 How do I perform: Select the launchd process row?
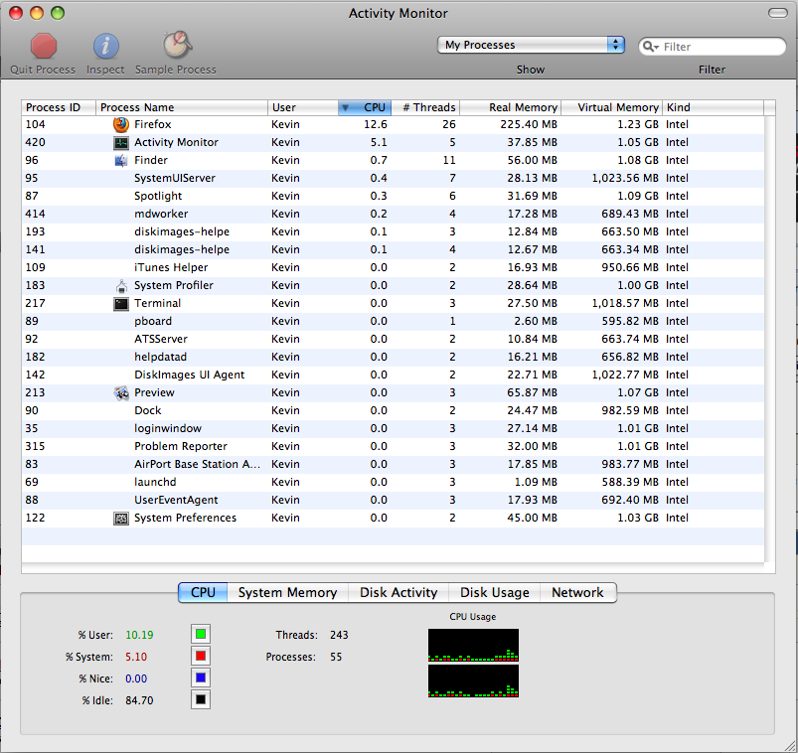(x=393, y=482)
